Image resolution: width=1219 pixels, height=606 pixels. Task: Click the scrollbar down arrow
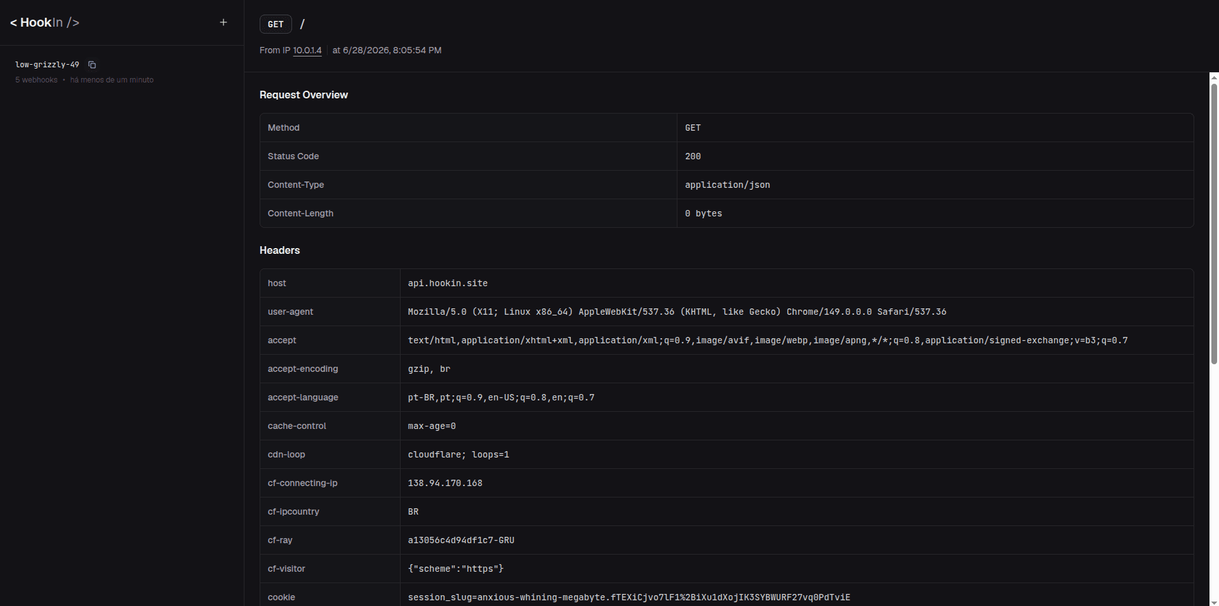click(x=1214, y=602)
